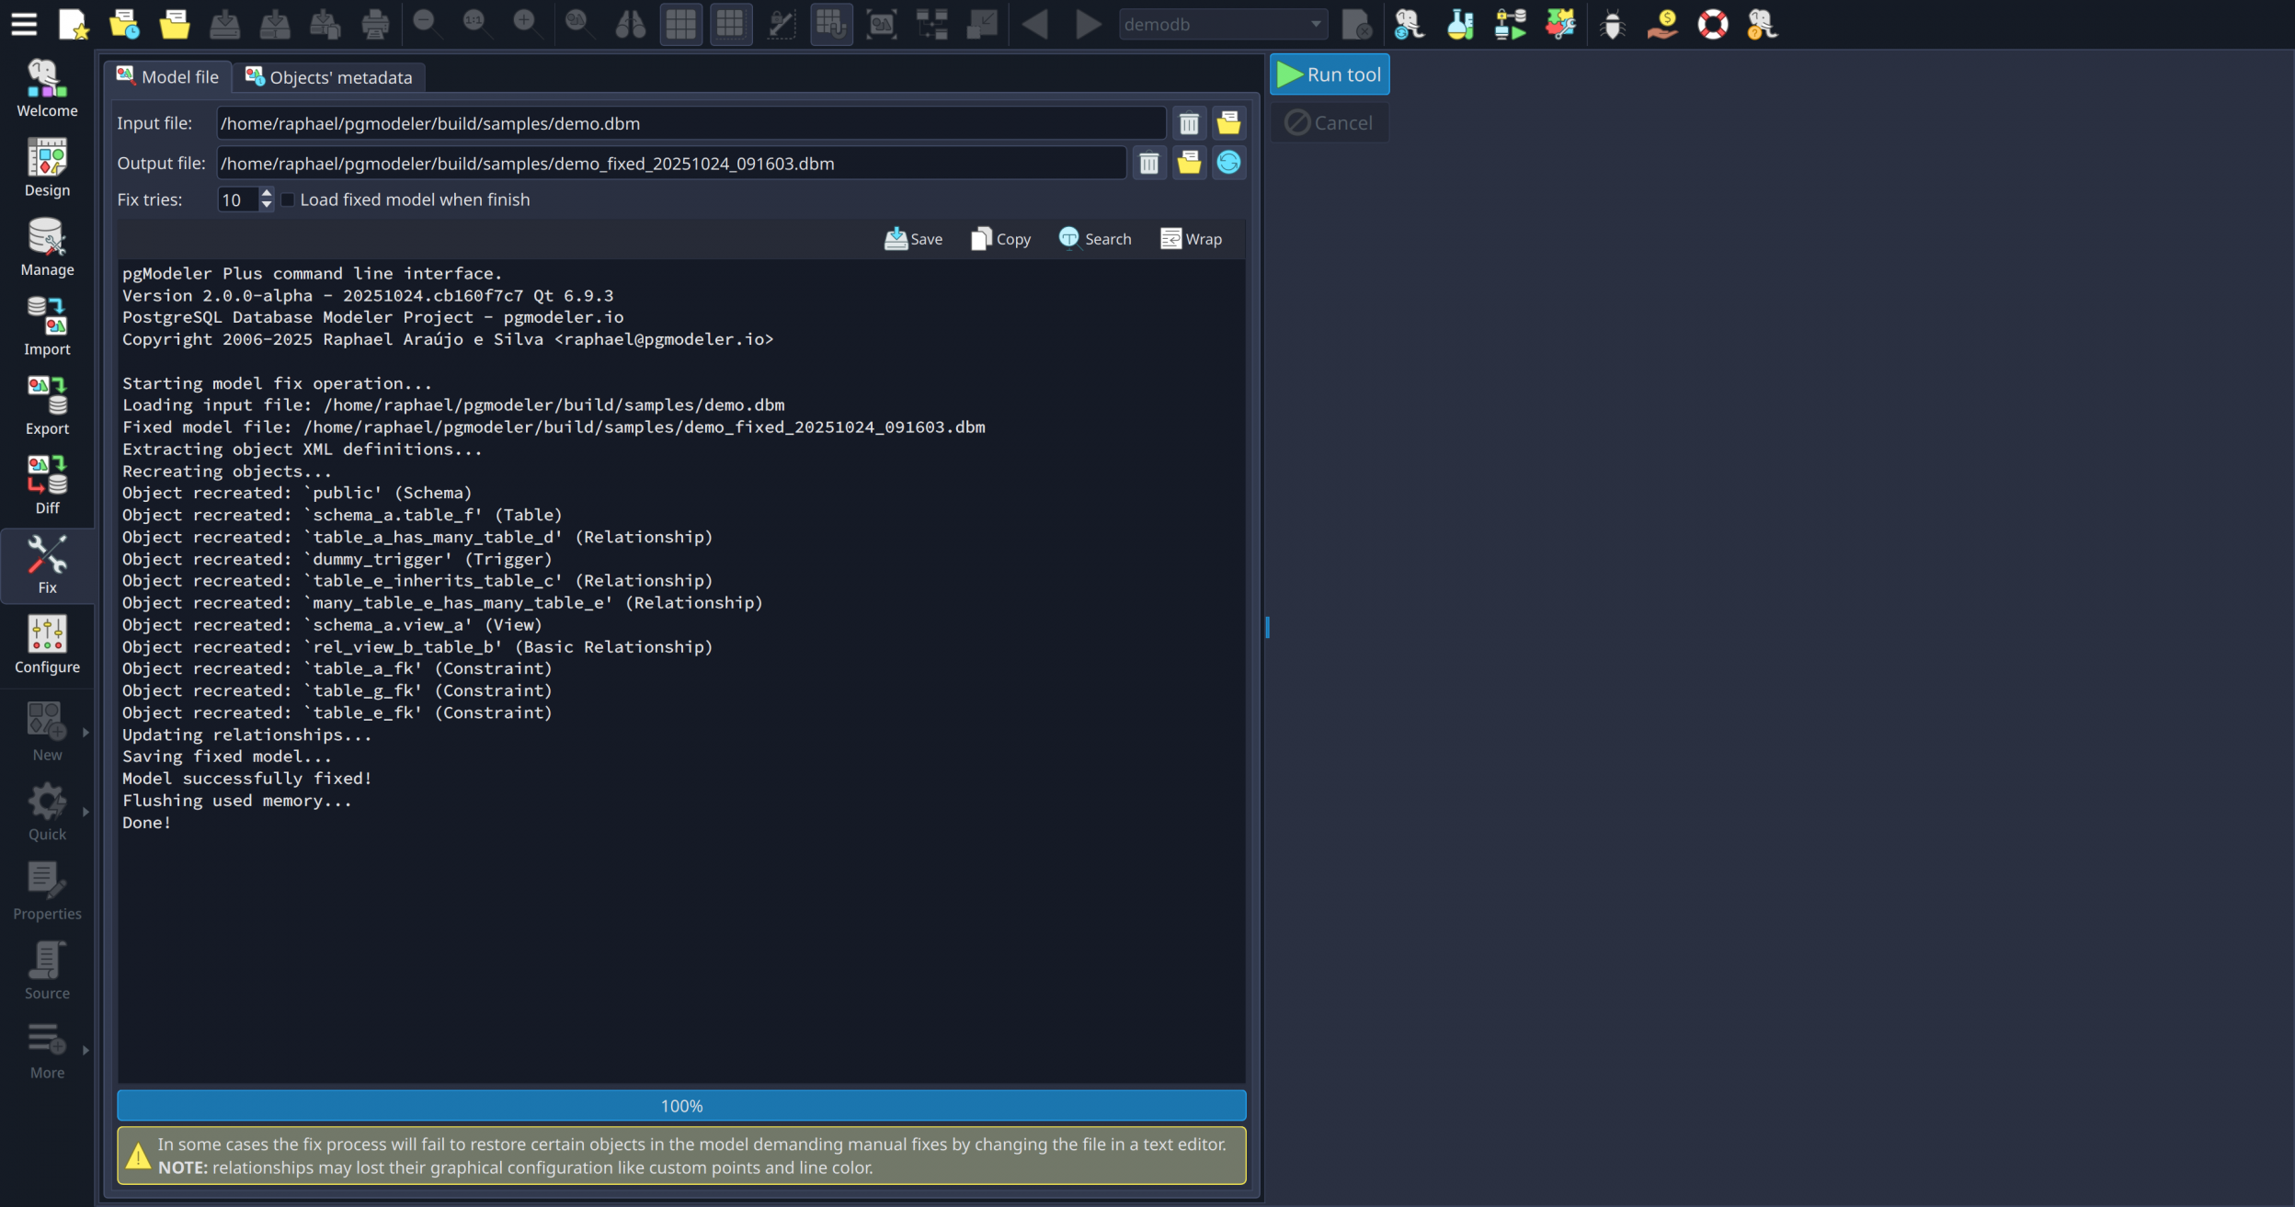This screenshot has height=1207, width=2295.
Task: Open the Configure settings icon
Action: click(x=47, y=644)
